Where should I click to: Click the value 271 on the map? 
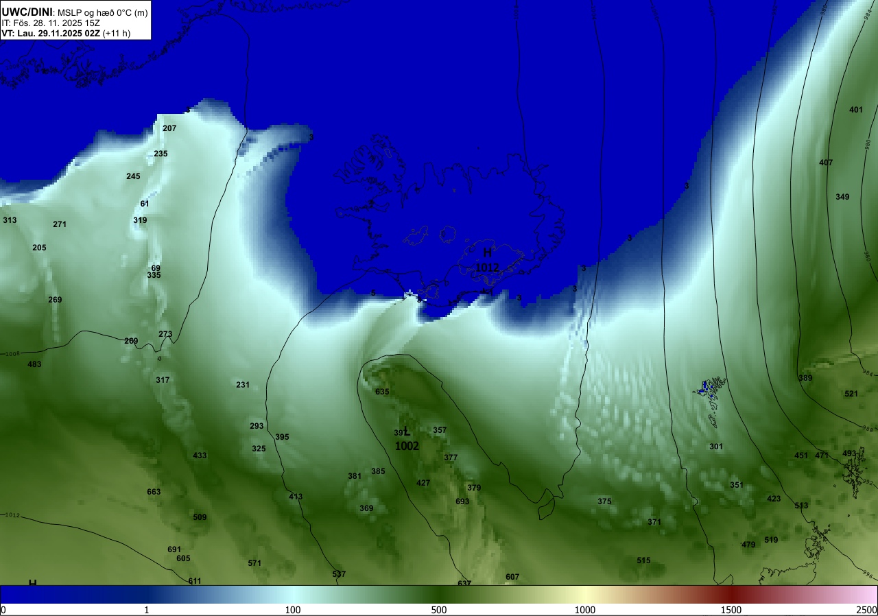point(60,224)
